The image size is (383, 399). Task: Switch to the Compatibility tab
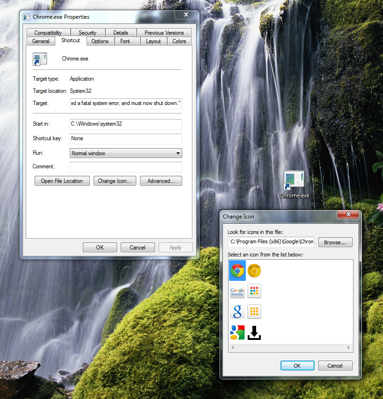(x=48, y=32)
